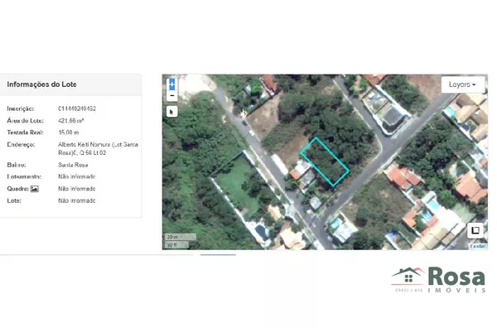This screenshot has height=328, width=497.
Task: Select the Endereço address text
Action: (98, 148)
